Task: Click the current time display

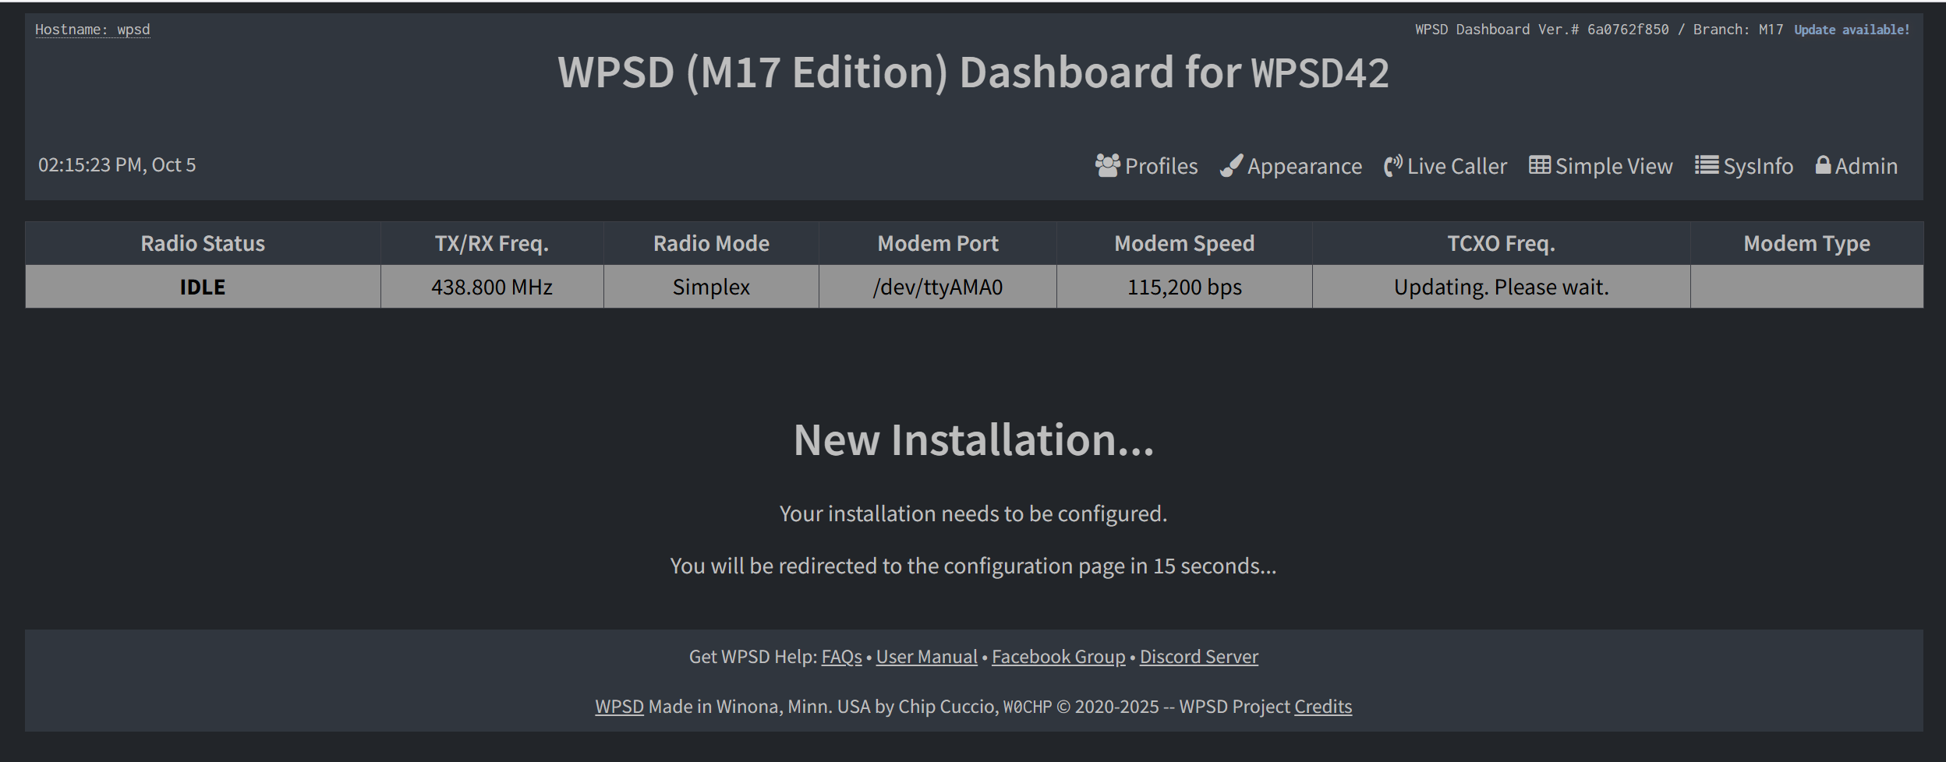Action: (x=117, y=165)
